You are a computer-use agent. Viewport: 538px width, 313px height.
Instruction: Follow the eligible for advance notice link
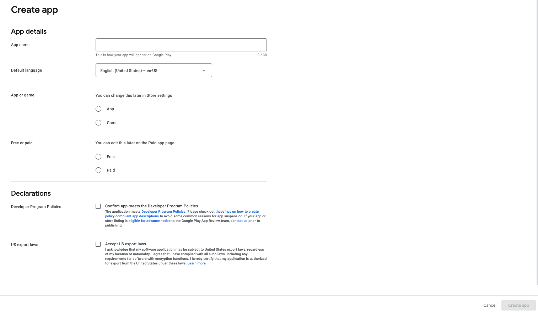(x=150, y=221)
